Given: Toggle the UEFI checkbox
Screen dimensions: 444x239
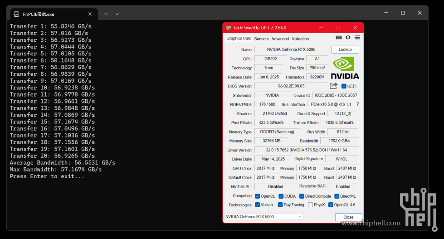Looking at the screenshot, I should tap(344, 86).
